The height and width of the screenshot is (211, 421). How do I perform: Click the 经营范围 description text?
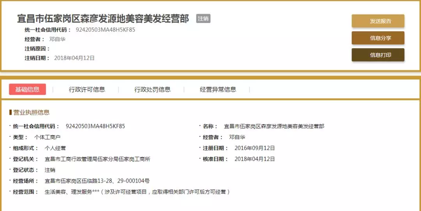click(137, 192)
